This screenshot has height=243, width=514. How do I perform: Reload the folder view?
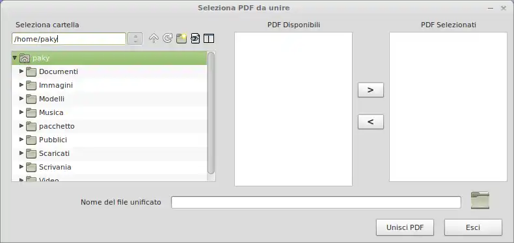tap(167, 38)
